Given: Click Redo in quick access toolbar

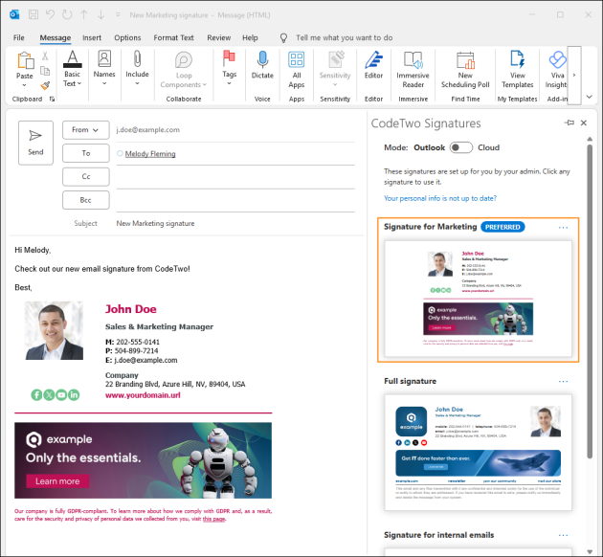Looking at the screenshot, I should [67, 14].
